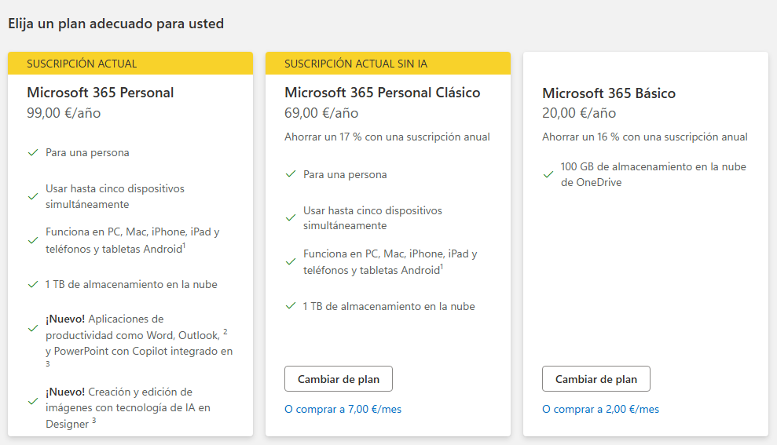Click 'Funciona en PC, Mac' checkmark in Clásico
The width and height of the screenshot is (777, 445).
(x=291, y=262)
